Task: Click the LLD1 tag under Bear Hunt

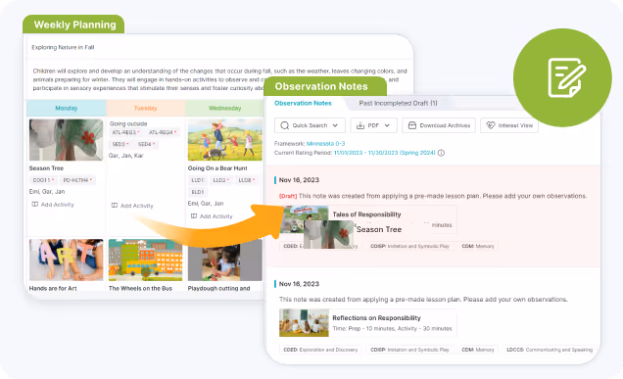Action: coord(198,180)
